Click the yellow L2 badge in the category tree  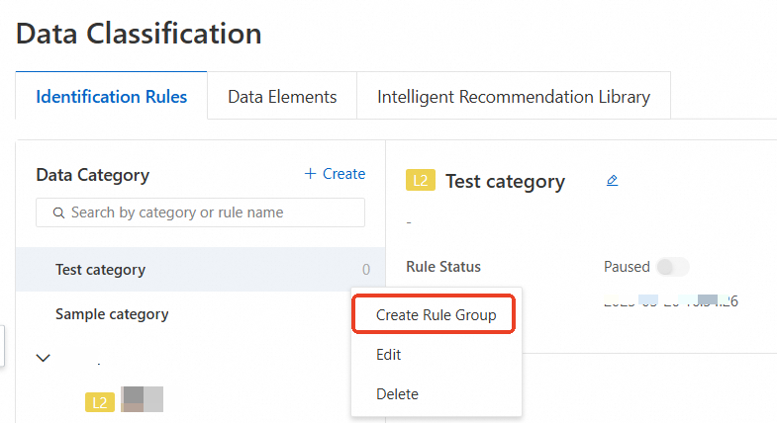(x=100, y=402)
